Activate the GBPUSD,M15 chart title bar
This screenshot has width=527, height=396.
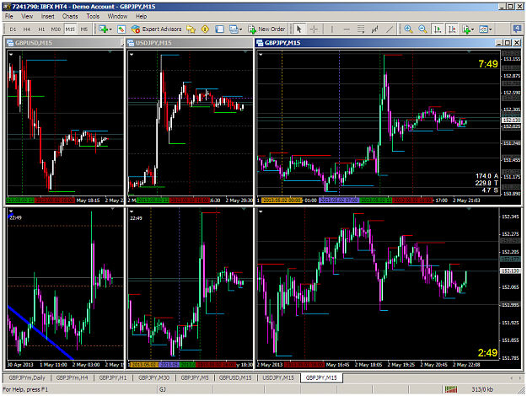[x=65, y=43]
